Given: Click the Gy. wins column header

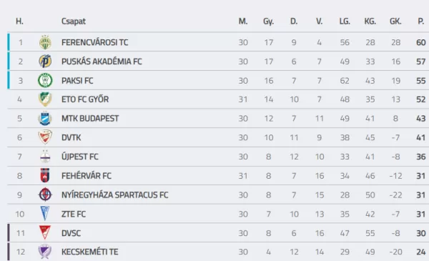Looking at the screenshot, I should [268, 21].
